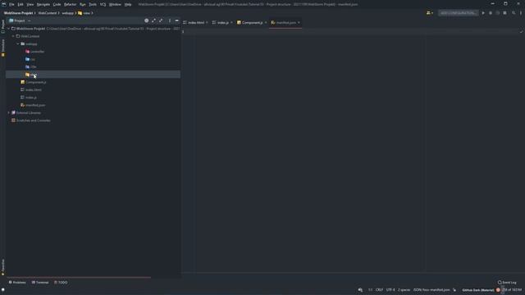Image resolution: width=525 pixels, height=295 pixels.
Task: Click the WebStorm logo icon in title bar
Action: point(3,4)
